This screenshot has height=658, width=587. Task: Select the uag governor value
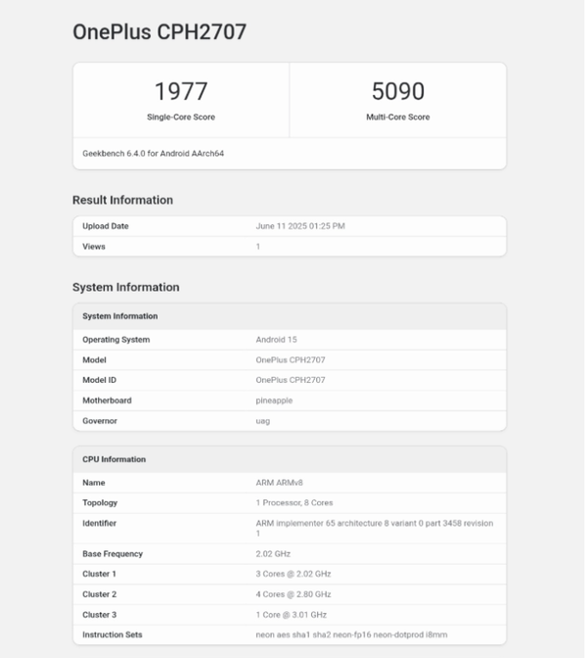(x=262, y=421)
